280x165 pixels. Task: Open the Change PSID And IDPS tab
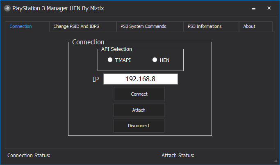83,26
